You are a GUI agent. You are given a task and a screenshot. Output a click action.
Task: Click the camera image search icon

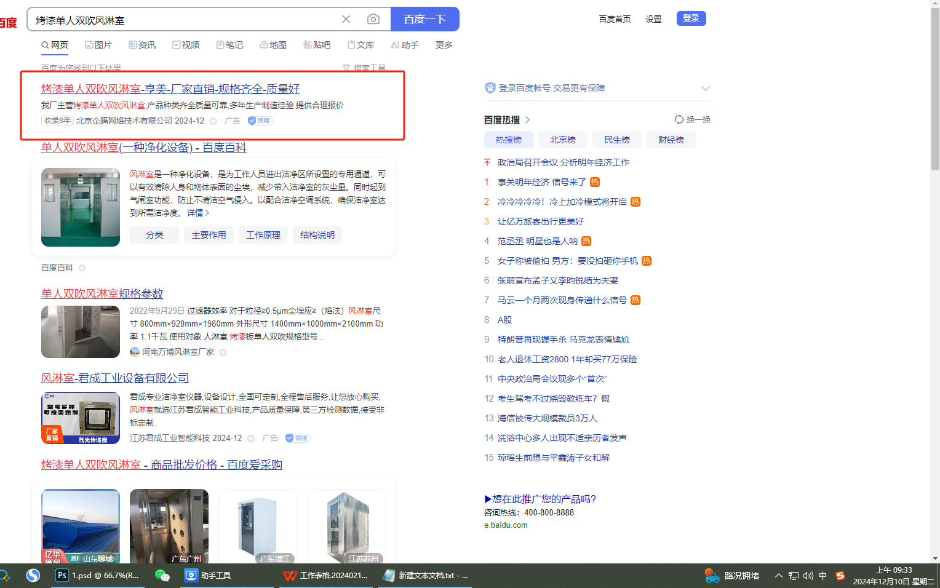[x=373, y=19]
